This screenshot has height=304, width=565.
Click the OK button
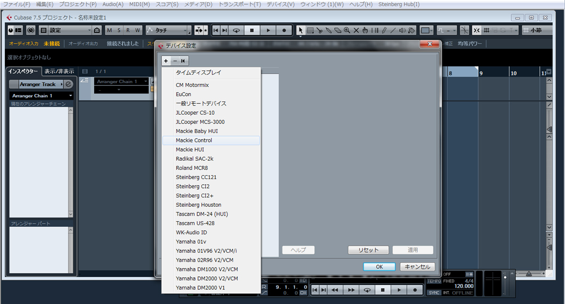pyautogui.click(x=379, y=266)
